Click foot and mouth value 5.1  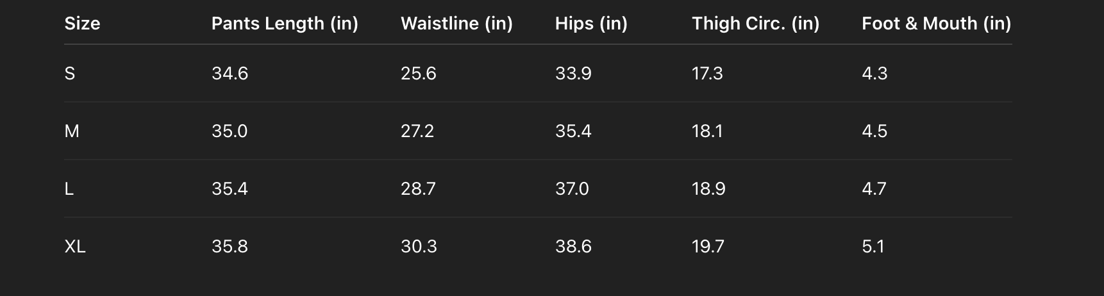[x=873, y=247]
